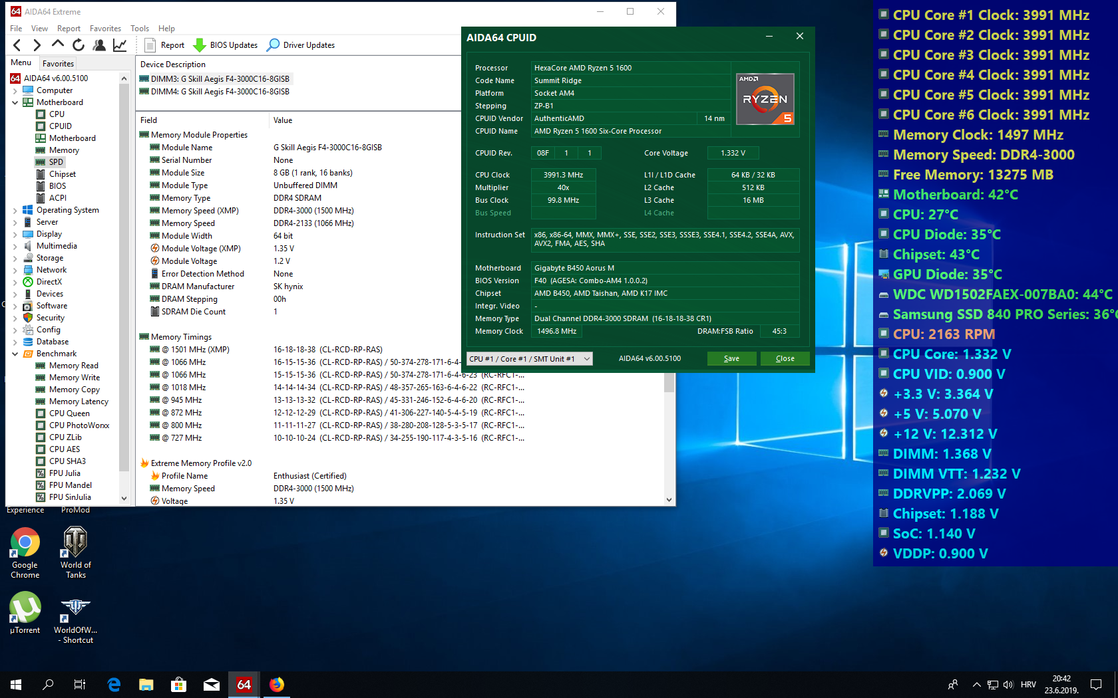Image resolution: width=1118 pixels, height=698 pixels.
Task: Open taskbar search magnifier
Action: [x=48, y=685]
